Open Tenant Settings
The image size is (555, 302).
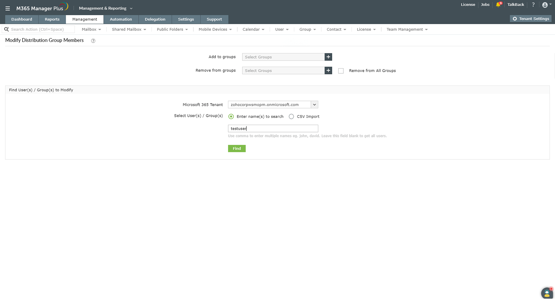click(531, 19)
